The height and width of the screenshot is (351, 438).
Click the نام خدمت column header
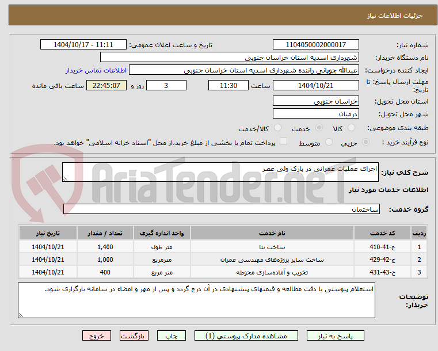click(272, 233)
